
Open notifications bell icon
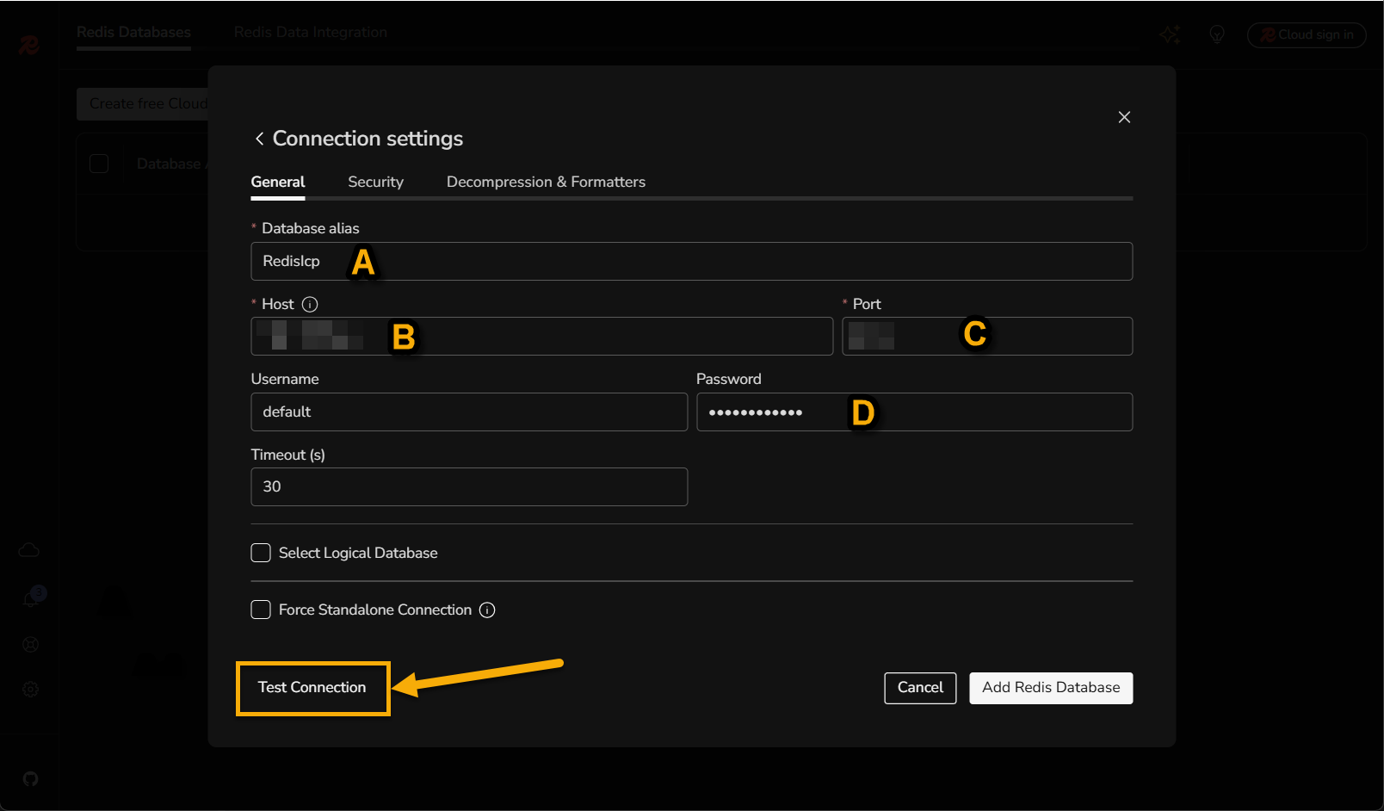tap(31, 598)
